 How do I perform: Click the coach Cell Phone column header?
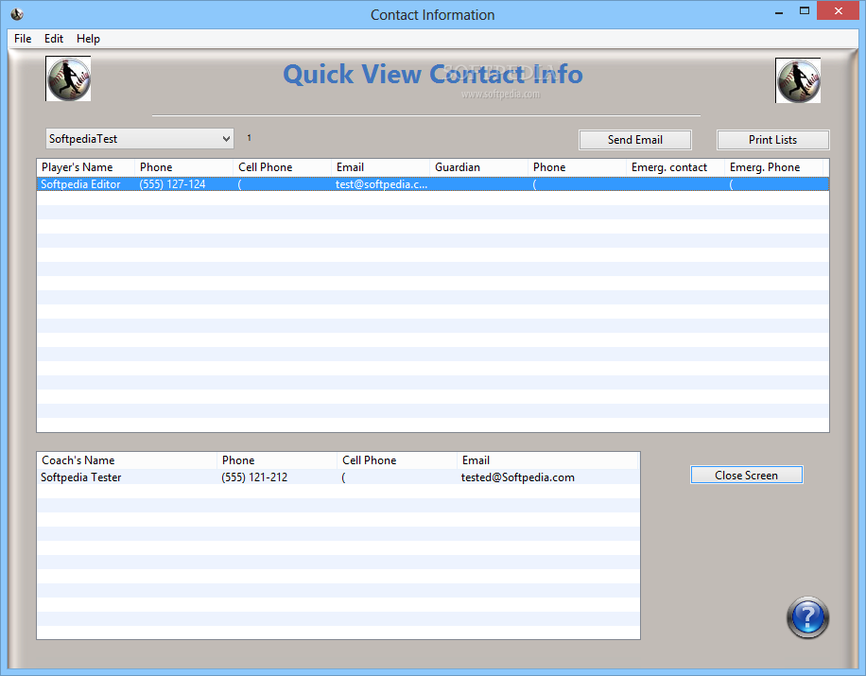coord(397,460)
